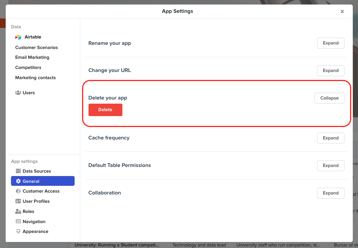Click 'University: Running a Student competi...' background row

point(117,245)
